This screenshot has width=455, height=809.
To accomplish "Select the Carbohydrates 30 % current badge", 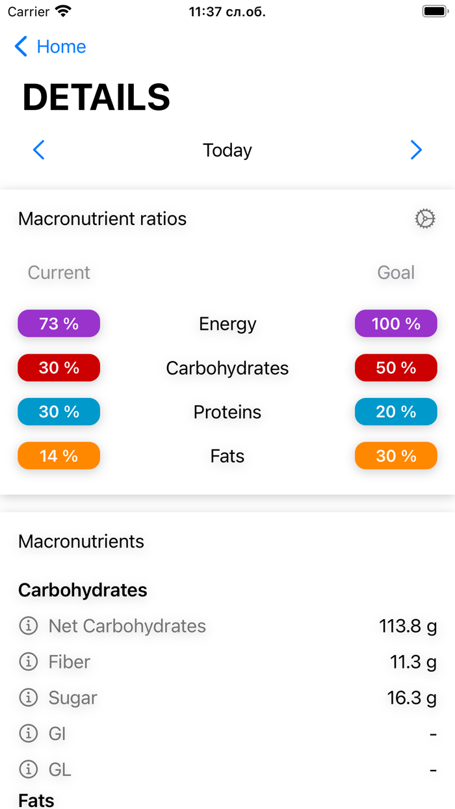I will [58, 367].
